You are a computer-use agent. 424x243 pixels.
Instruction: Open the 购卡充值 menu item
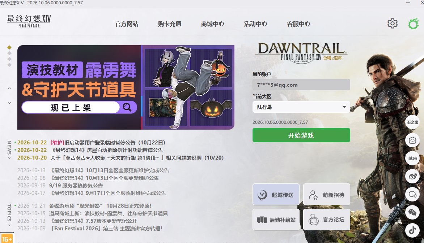[x=170, y=24]
